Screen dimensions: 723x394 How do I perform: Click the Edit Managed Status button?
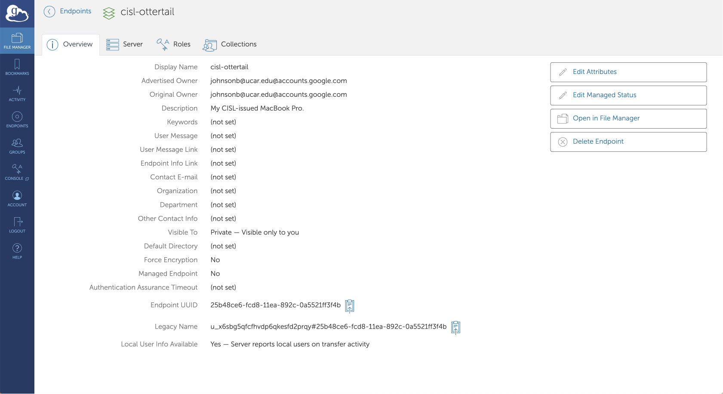tap(628, 95)
